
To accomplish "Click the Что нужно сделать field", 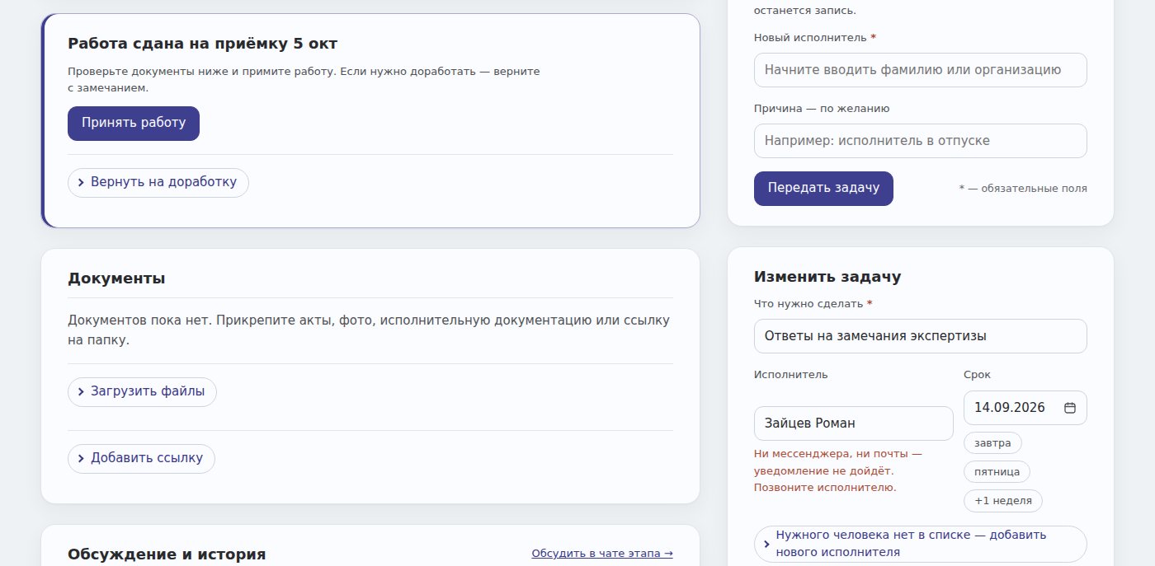I will 920,336.
